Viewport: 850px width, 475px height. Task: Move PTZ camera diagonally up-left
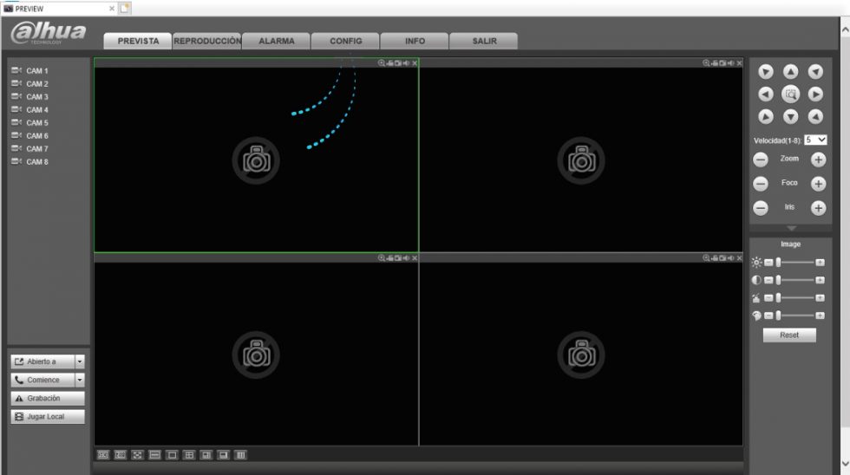click(765, 71)
